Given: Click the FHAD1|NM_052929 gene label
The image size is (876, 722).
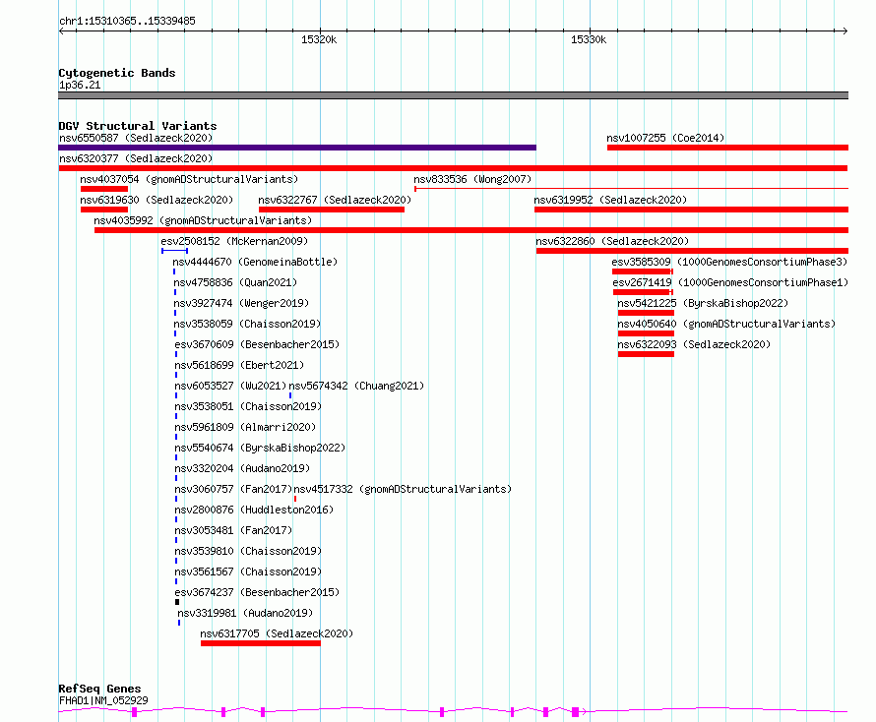Looking at the screenshot, I should click(x=103, y=700).
